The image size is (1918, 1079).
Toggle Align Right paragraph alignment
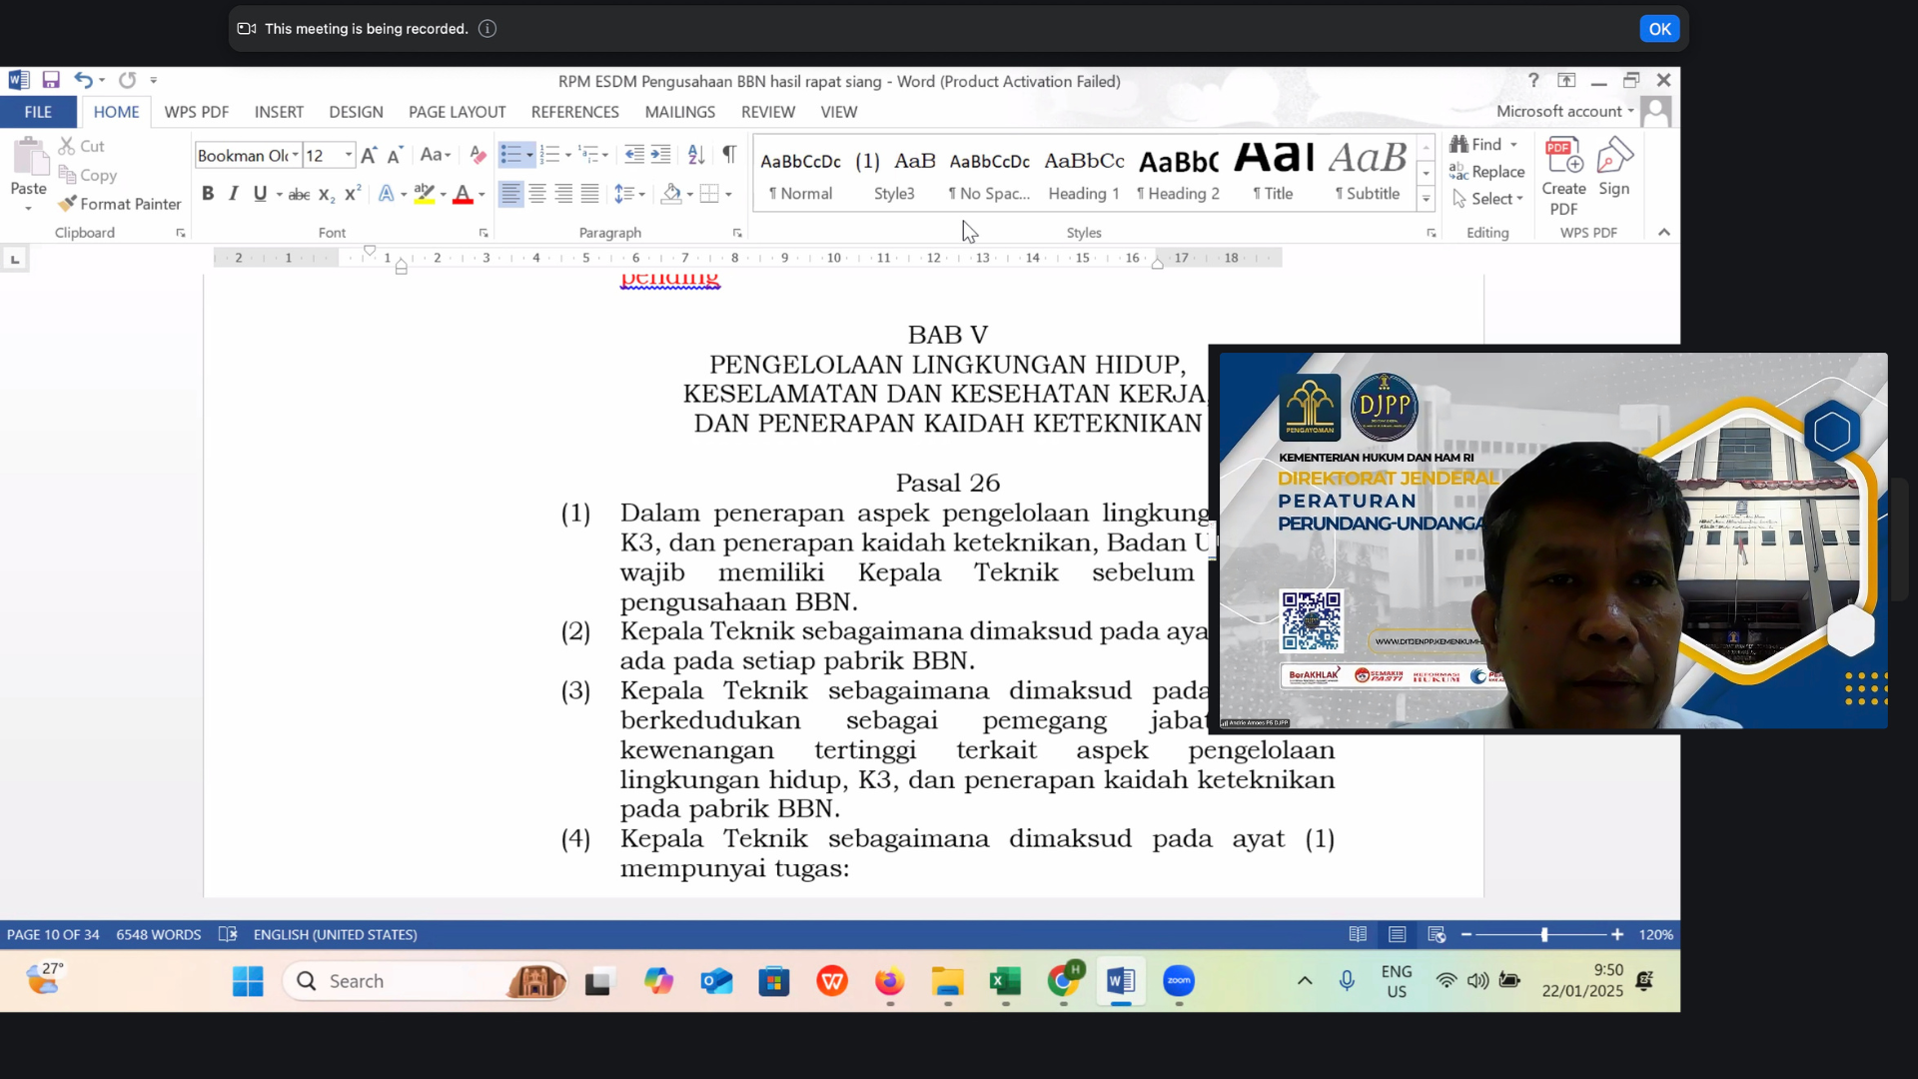tap(563, 194)
